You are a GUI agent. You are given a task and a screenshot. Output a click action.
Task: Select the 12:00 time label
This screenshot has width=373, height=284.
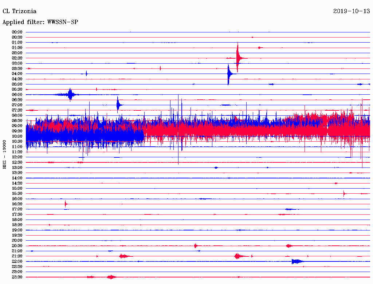tap(17, 157)
